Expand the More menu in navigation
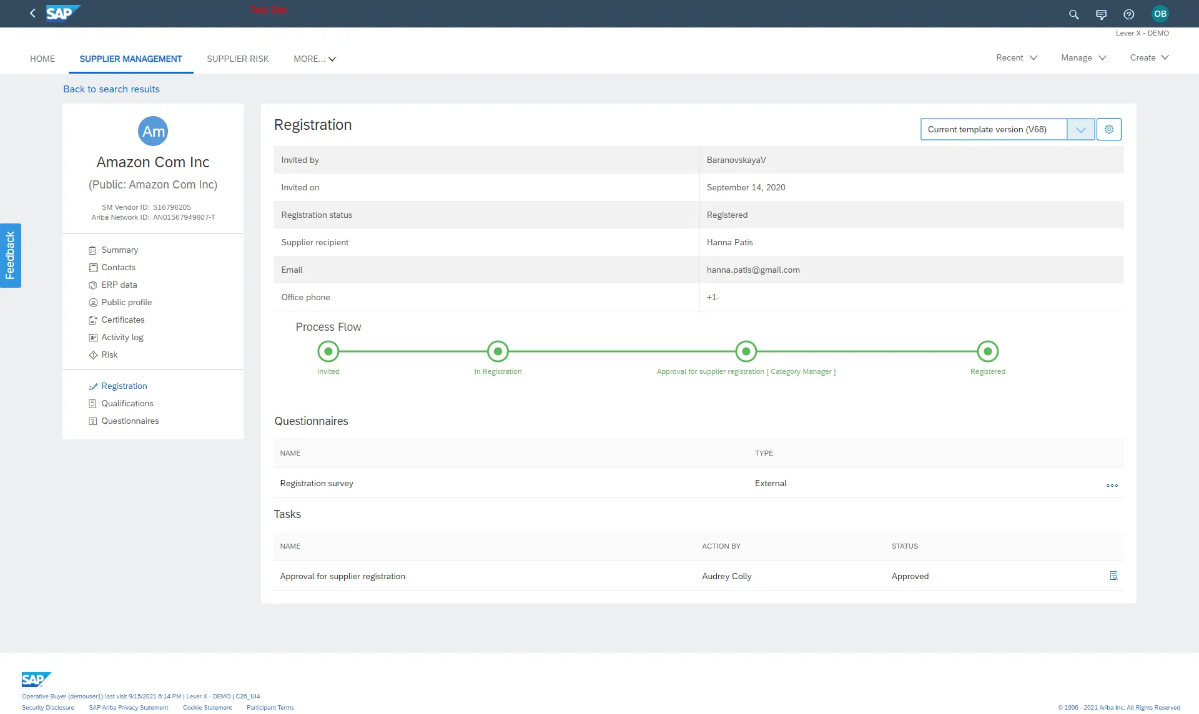Viewport: 1199px width, 714px height. click(315, 58)
